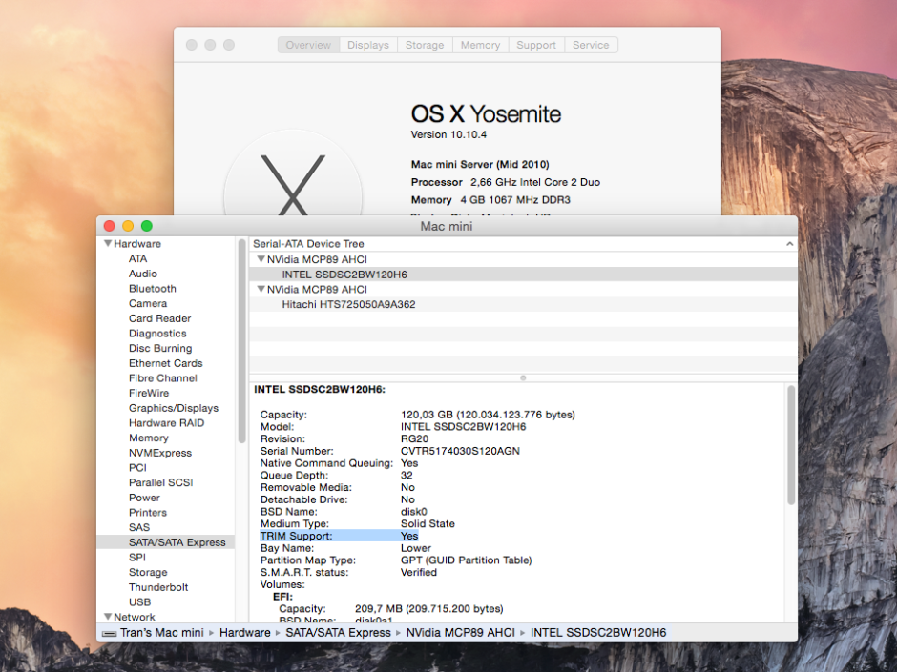Click SATA/SATA Express in the path bar

[x=338, y=633]
